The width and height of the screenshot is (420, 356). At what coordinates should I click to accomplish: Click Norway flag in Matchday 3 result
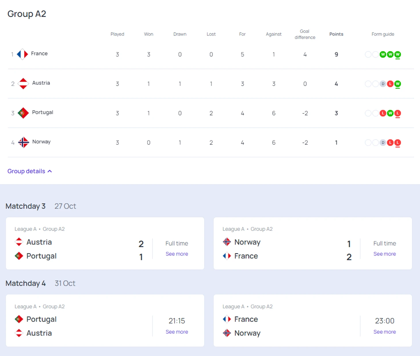227,242
